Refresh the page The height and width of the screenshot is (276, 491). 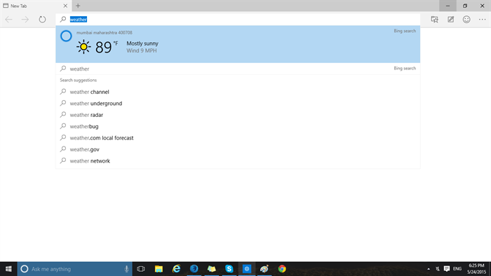point(42,20)
